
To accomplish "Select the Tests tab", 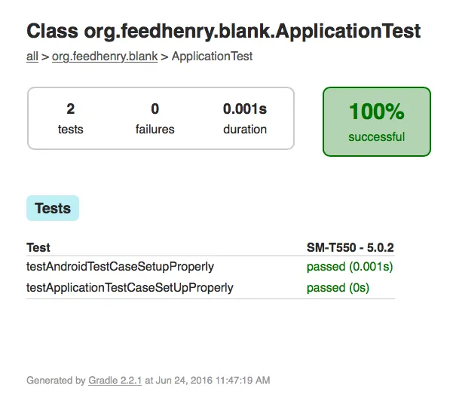I will pos(53,209).
